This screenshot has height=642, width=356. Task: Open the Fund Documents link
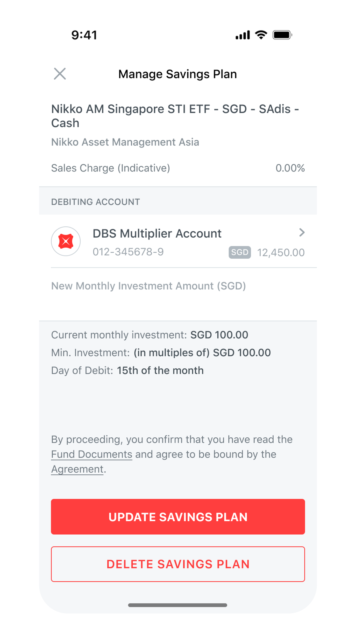[92, 454]
